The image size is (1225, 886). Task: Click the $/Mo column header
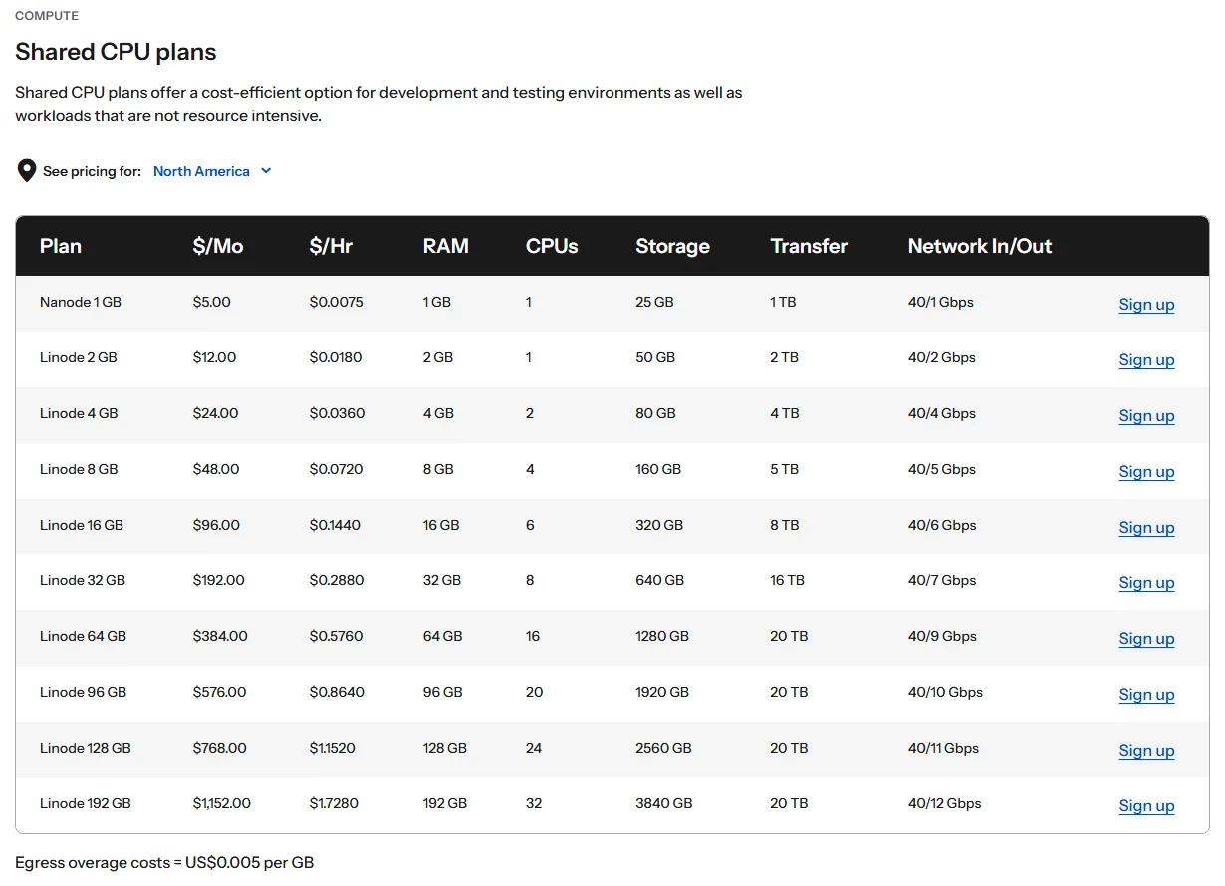(218, 246)
